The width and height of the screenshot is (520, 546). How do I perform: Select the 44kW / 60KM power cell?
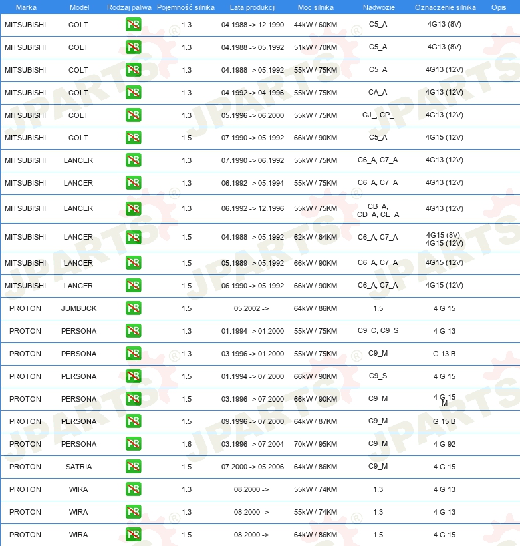(x=315, y=25)
